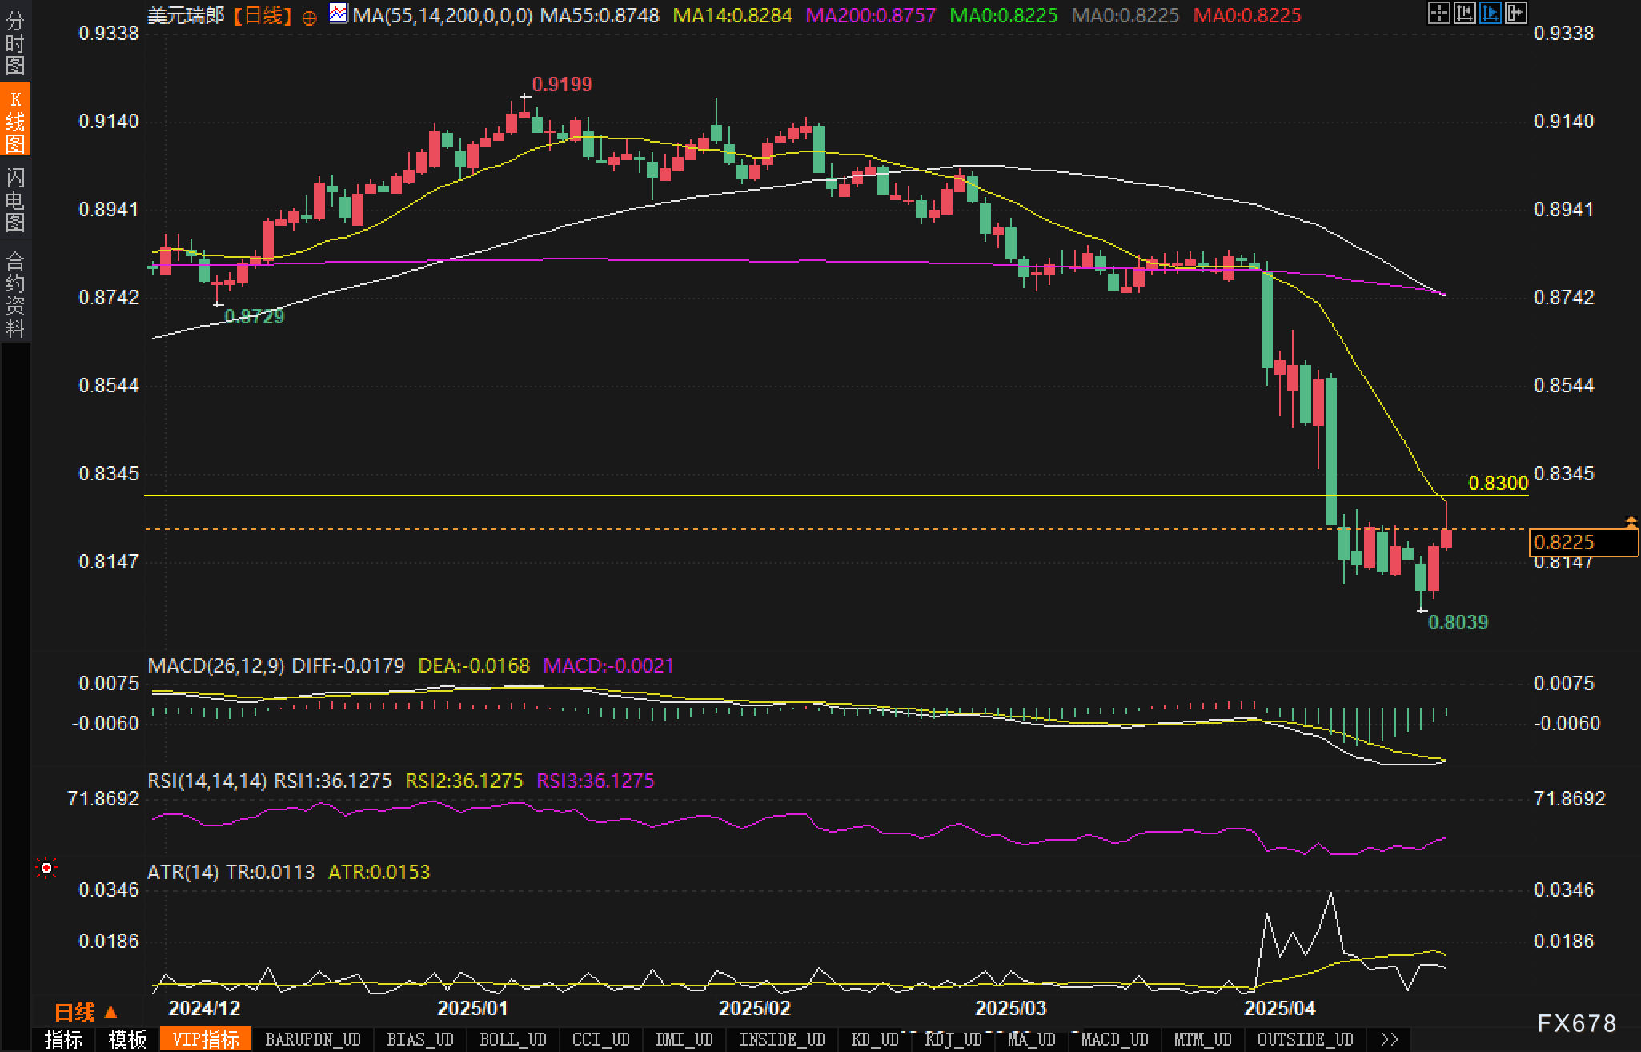Click the 模板 template button
1641x1052 pixels.
click(127, 1039)
